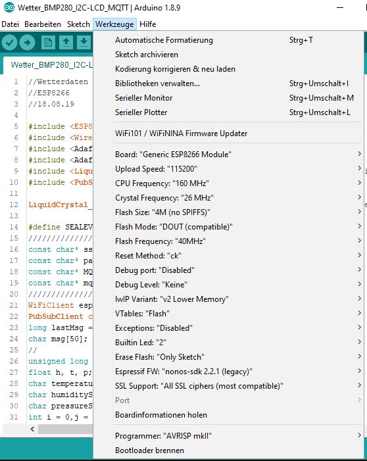Open the Hilfe menu
367x461 pixels.
(x=147, y=24)
